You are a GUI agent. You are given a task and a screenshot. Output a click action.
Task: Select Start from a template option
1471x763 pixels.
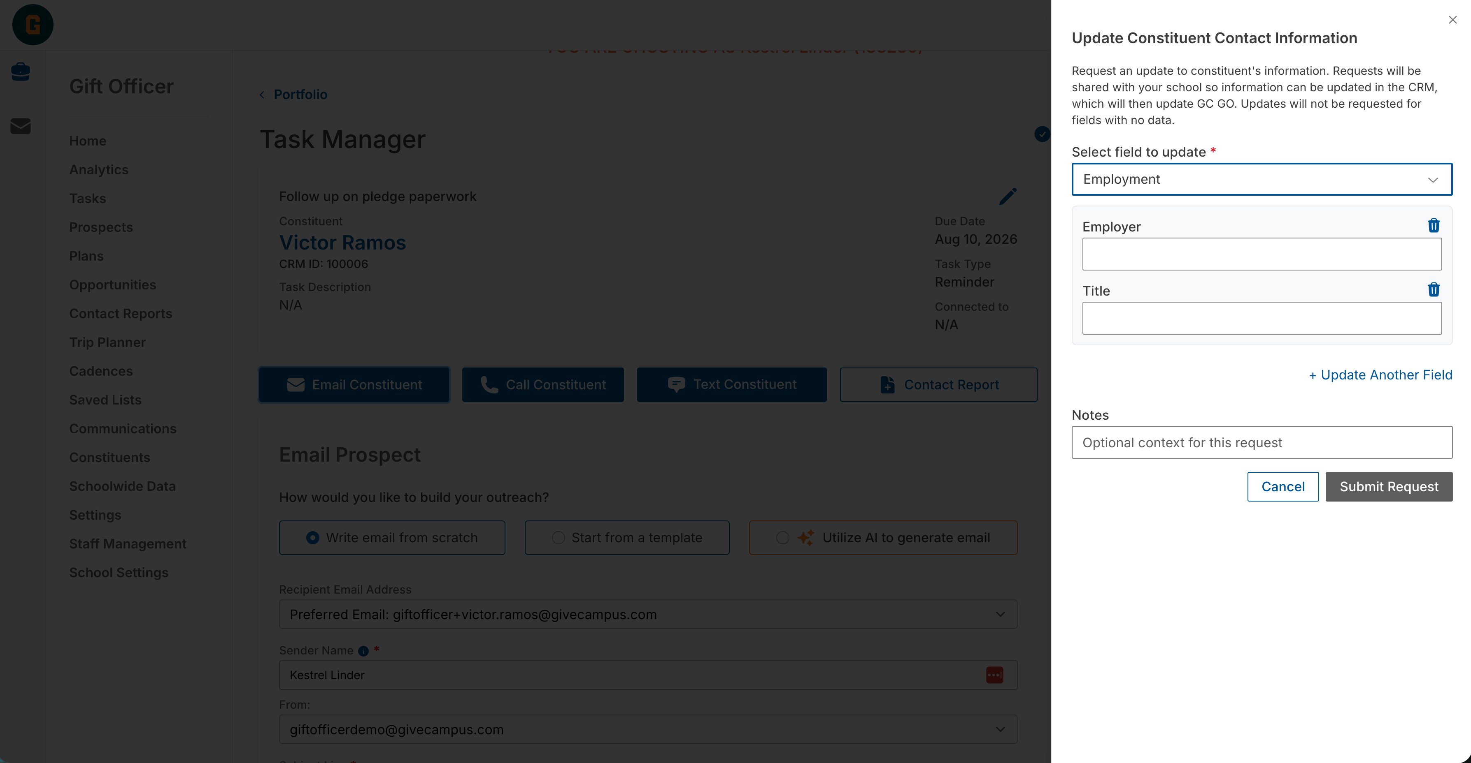point(626,537)
